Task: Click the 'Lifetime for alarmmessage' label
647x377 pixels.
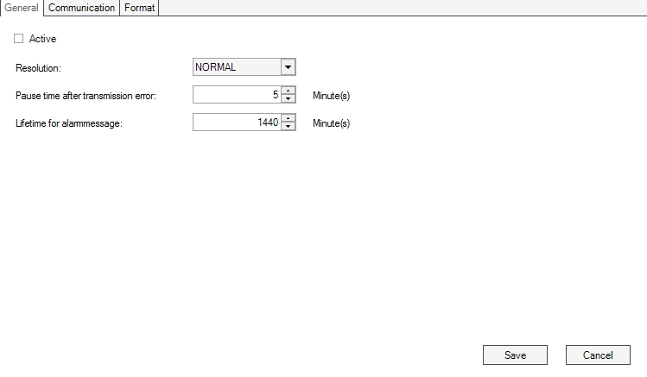Action: pos(69,123)
